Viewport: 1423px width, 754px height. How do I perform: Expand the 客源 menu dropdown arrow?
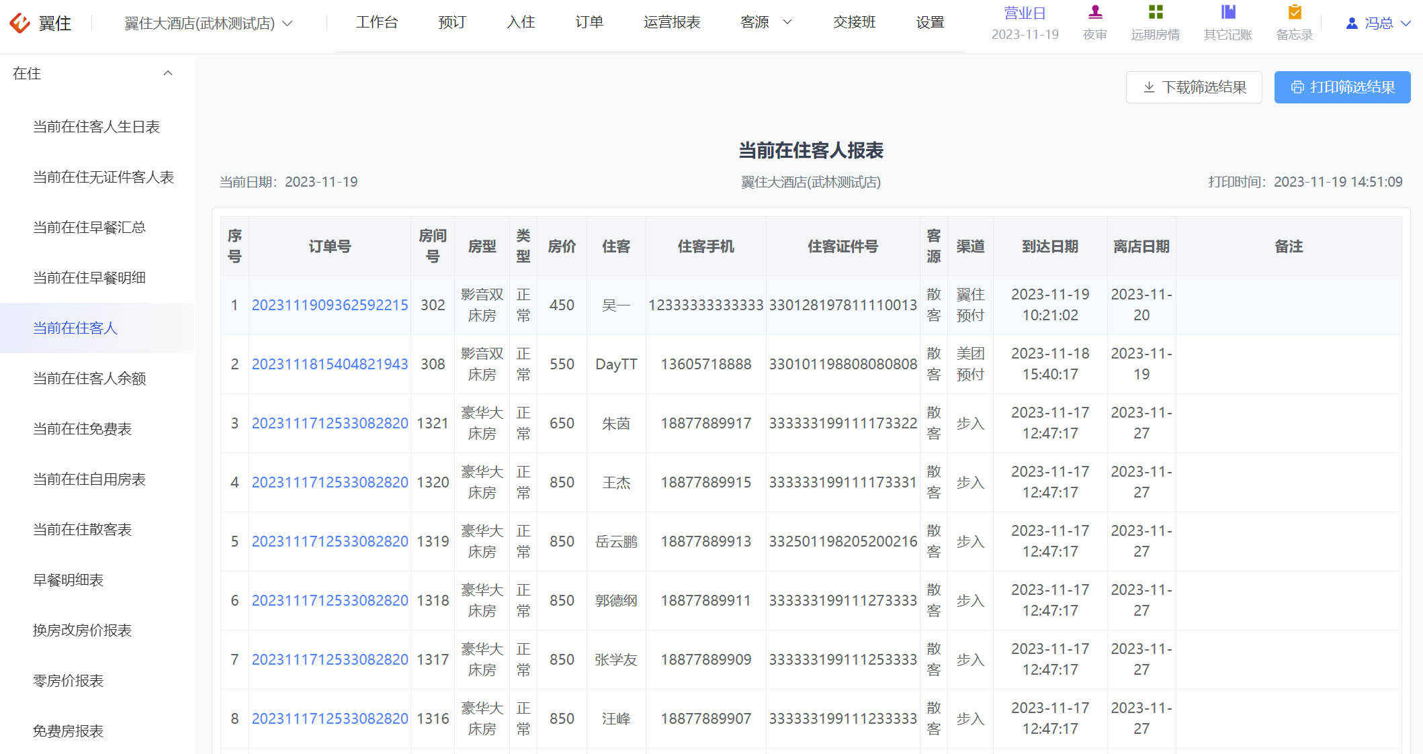pos(788,22)
